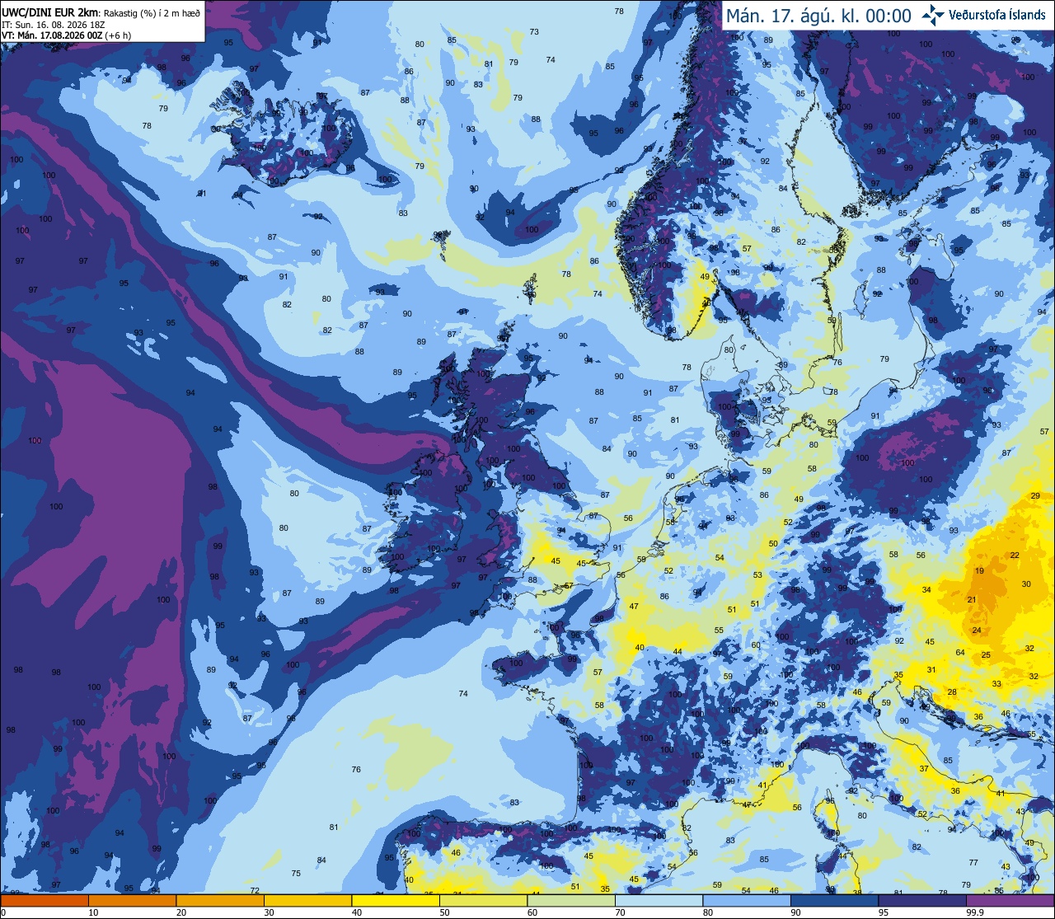Click the 50 tick label on the color scale
Image resolution: width=1055 pixels, height=919 pixels.
coord(444,912)
